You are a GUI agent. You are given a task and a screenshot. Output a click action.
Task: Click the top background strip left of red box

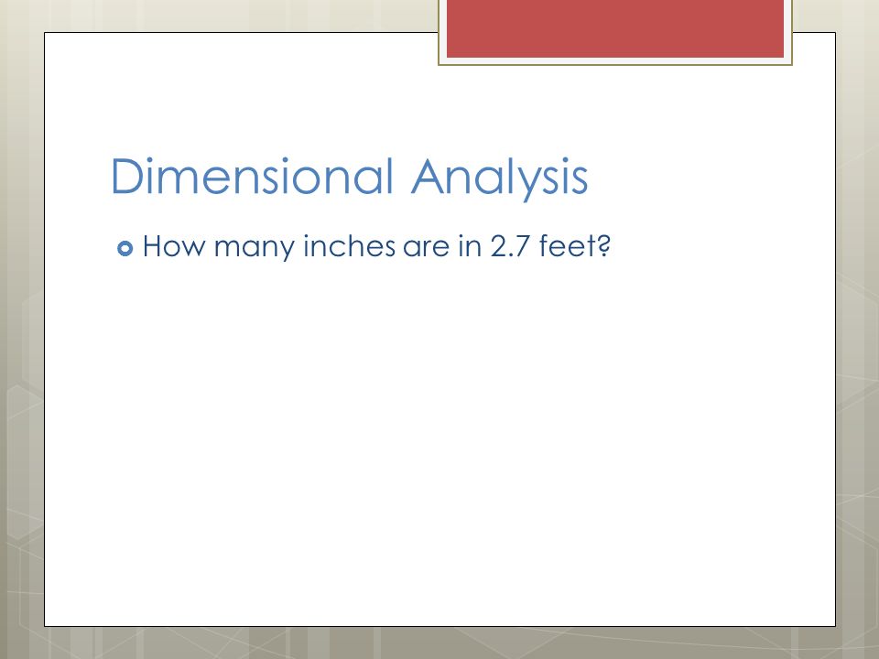coord(224,16)
